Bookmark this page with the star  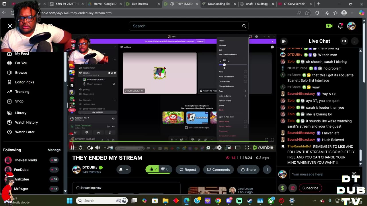[x=307, y=13]
